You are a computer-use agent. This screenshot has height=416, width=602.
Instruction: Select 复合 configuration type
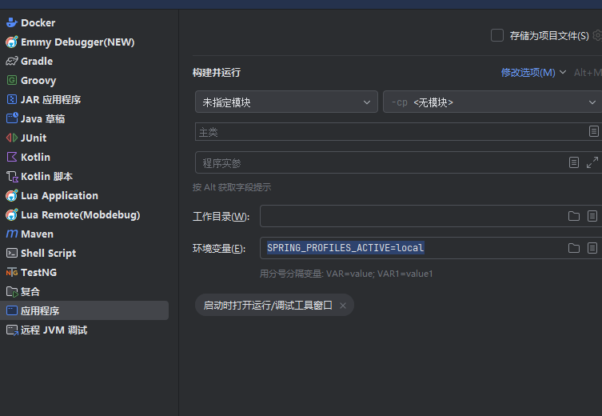click(85, 291)
